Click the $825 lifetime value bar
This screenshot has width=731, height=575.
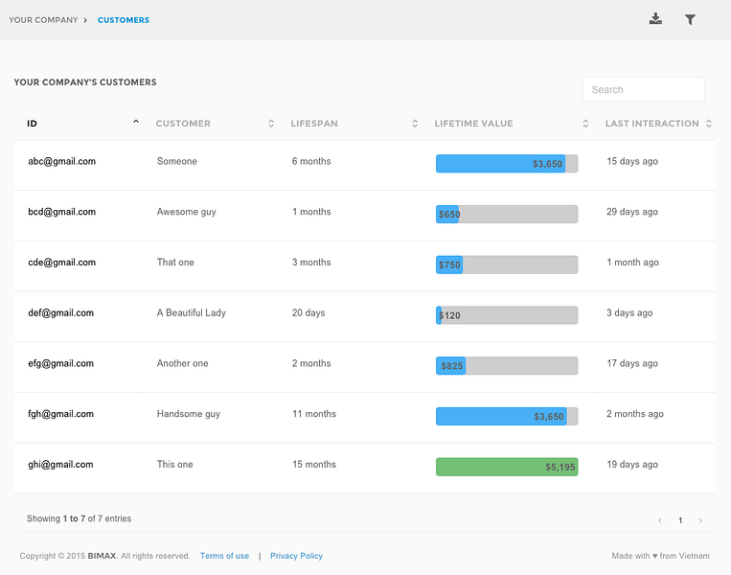coord(507,366)
